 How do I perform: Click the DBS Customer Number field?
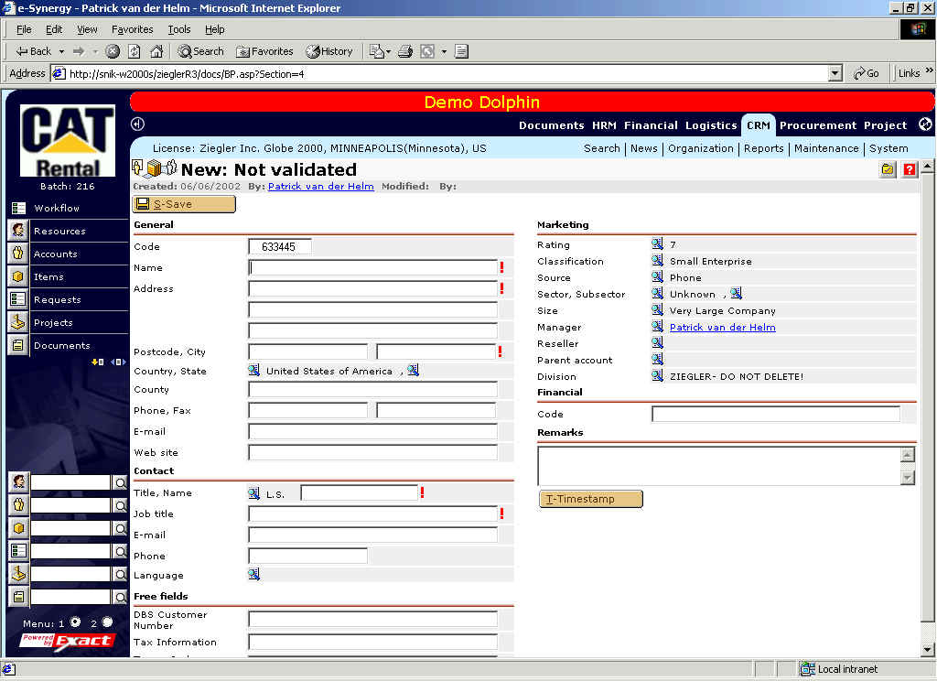tap(373, 620)
